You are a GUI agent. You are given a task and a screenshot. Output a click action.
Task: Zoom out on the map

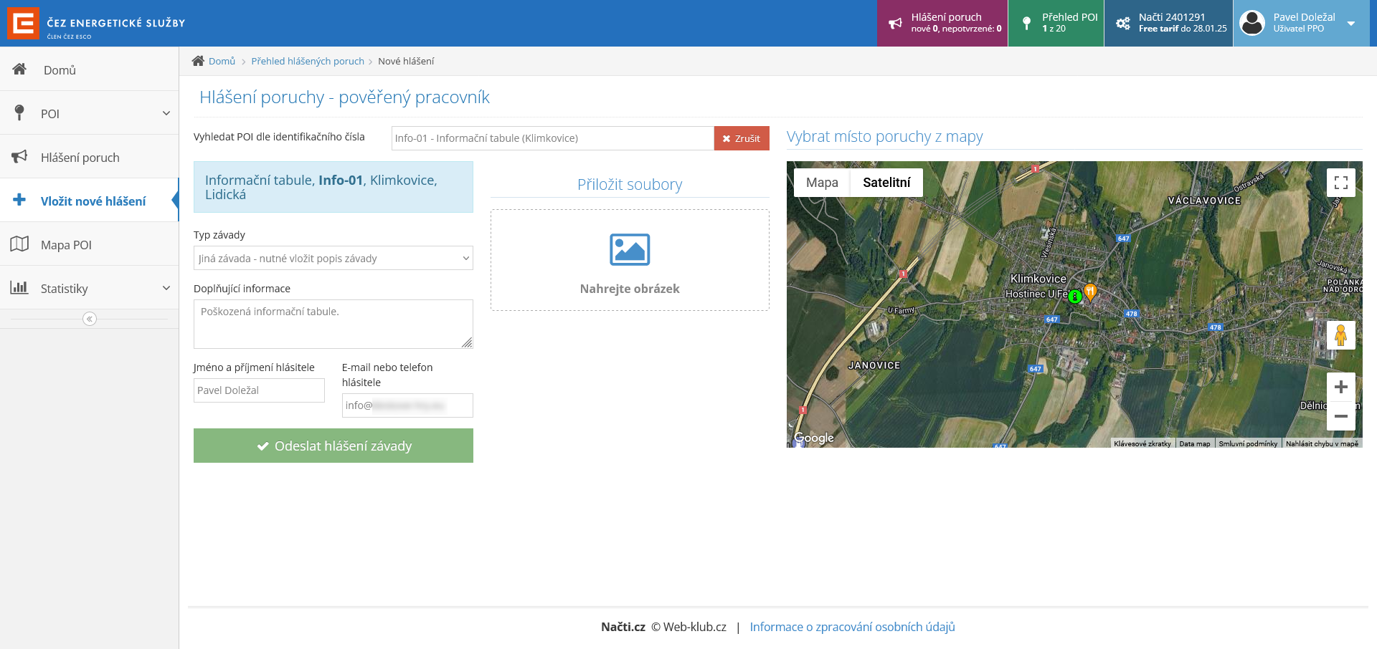tap(1340, 416)
